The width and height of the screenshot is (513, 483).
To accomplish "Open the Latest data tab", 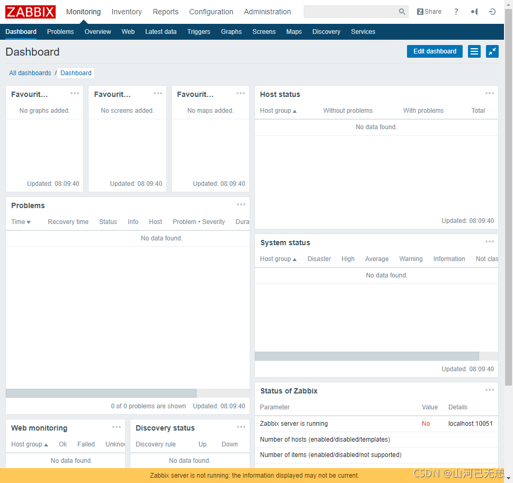I will click(x=161, y=32).
